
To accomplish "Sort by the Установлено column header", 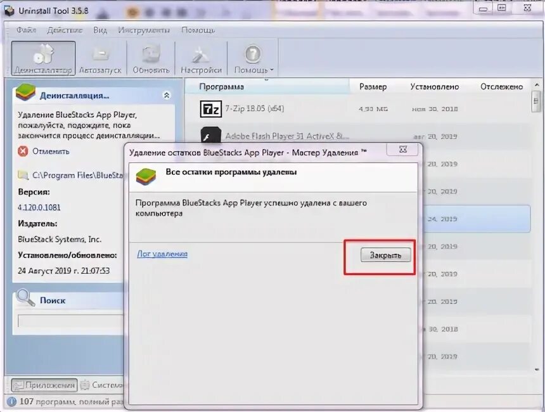I will [x=435, y=87].
